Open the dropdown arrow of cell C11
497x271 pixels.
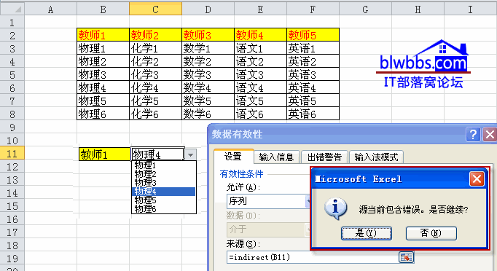point(190,154)
